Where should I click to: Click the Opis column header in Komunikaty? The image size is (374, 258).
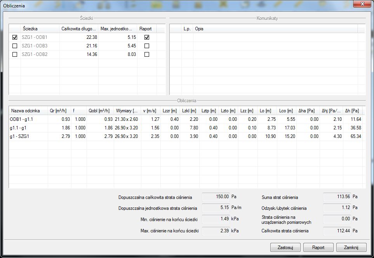point(275,29)
